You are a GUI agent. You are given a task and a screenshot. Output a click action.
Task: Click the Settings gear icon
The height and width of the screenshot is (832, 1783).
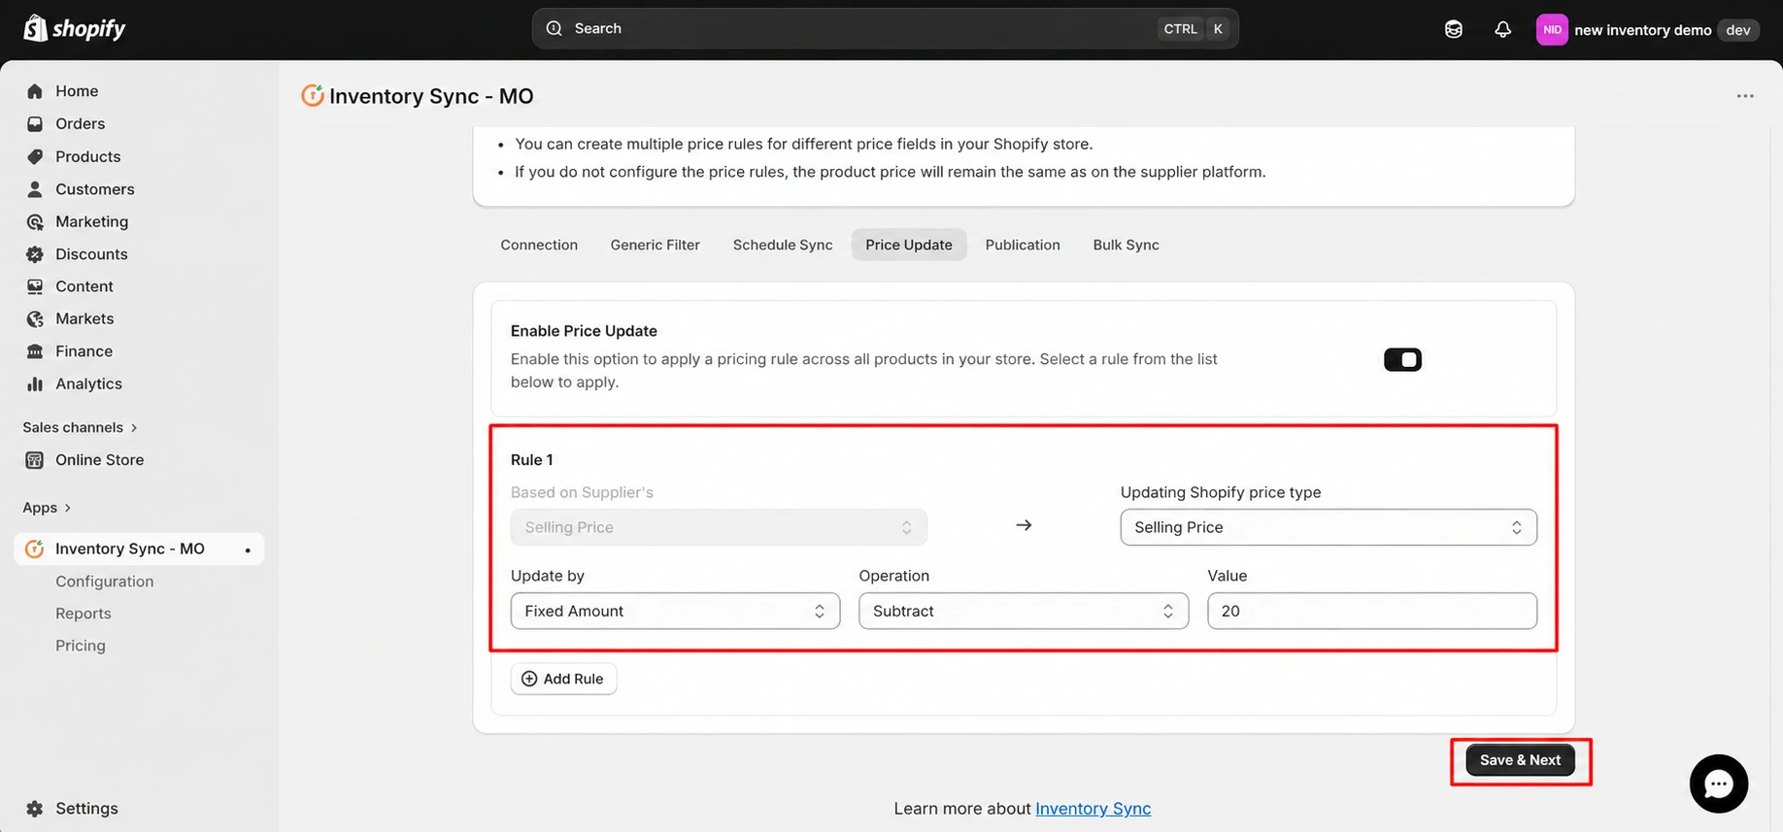35,809
